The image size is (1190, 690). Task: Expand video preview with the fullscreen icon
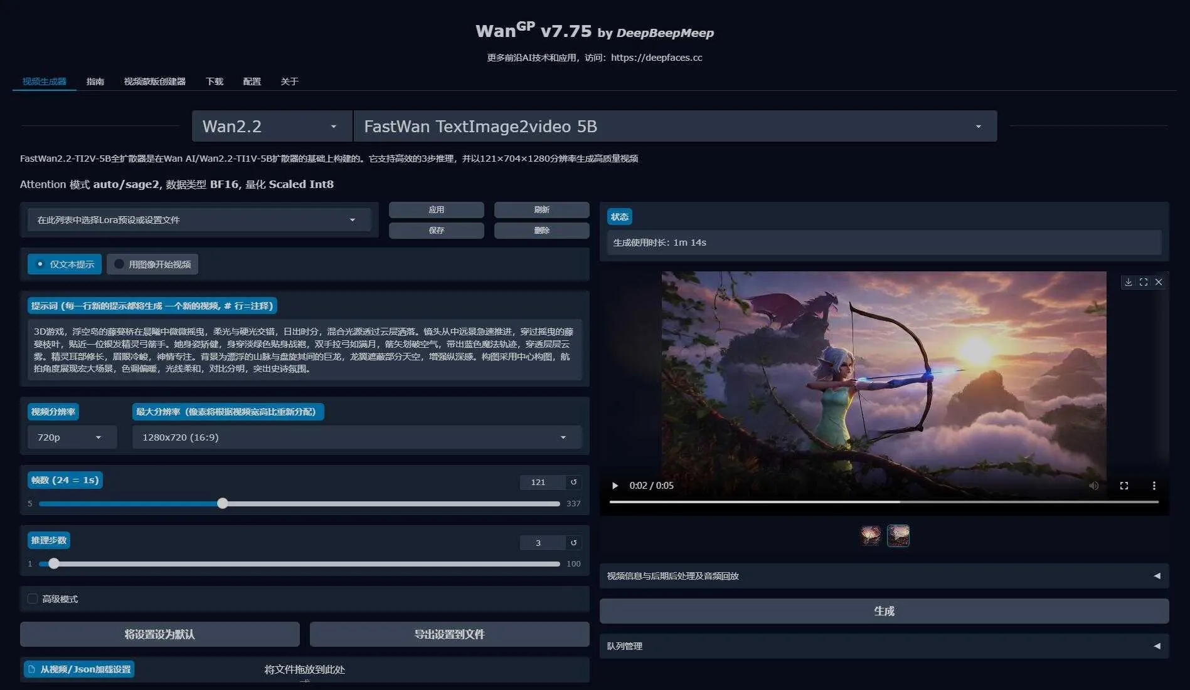1144,282
